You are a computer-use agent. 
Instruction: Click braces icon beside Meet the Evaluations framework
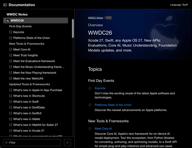tap(11, 61)
